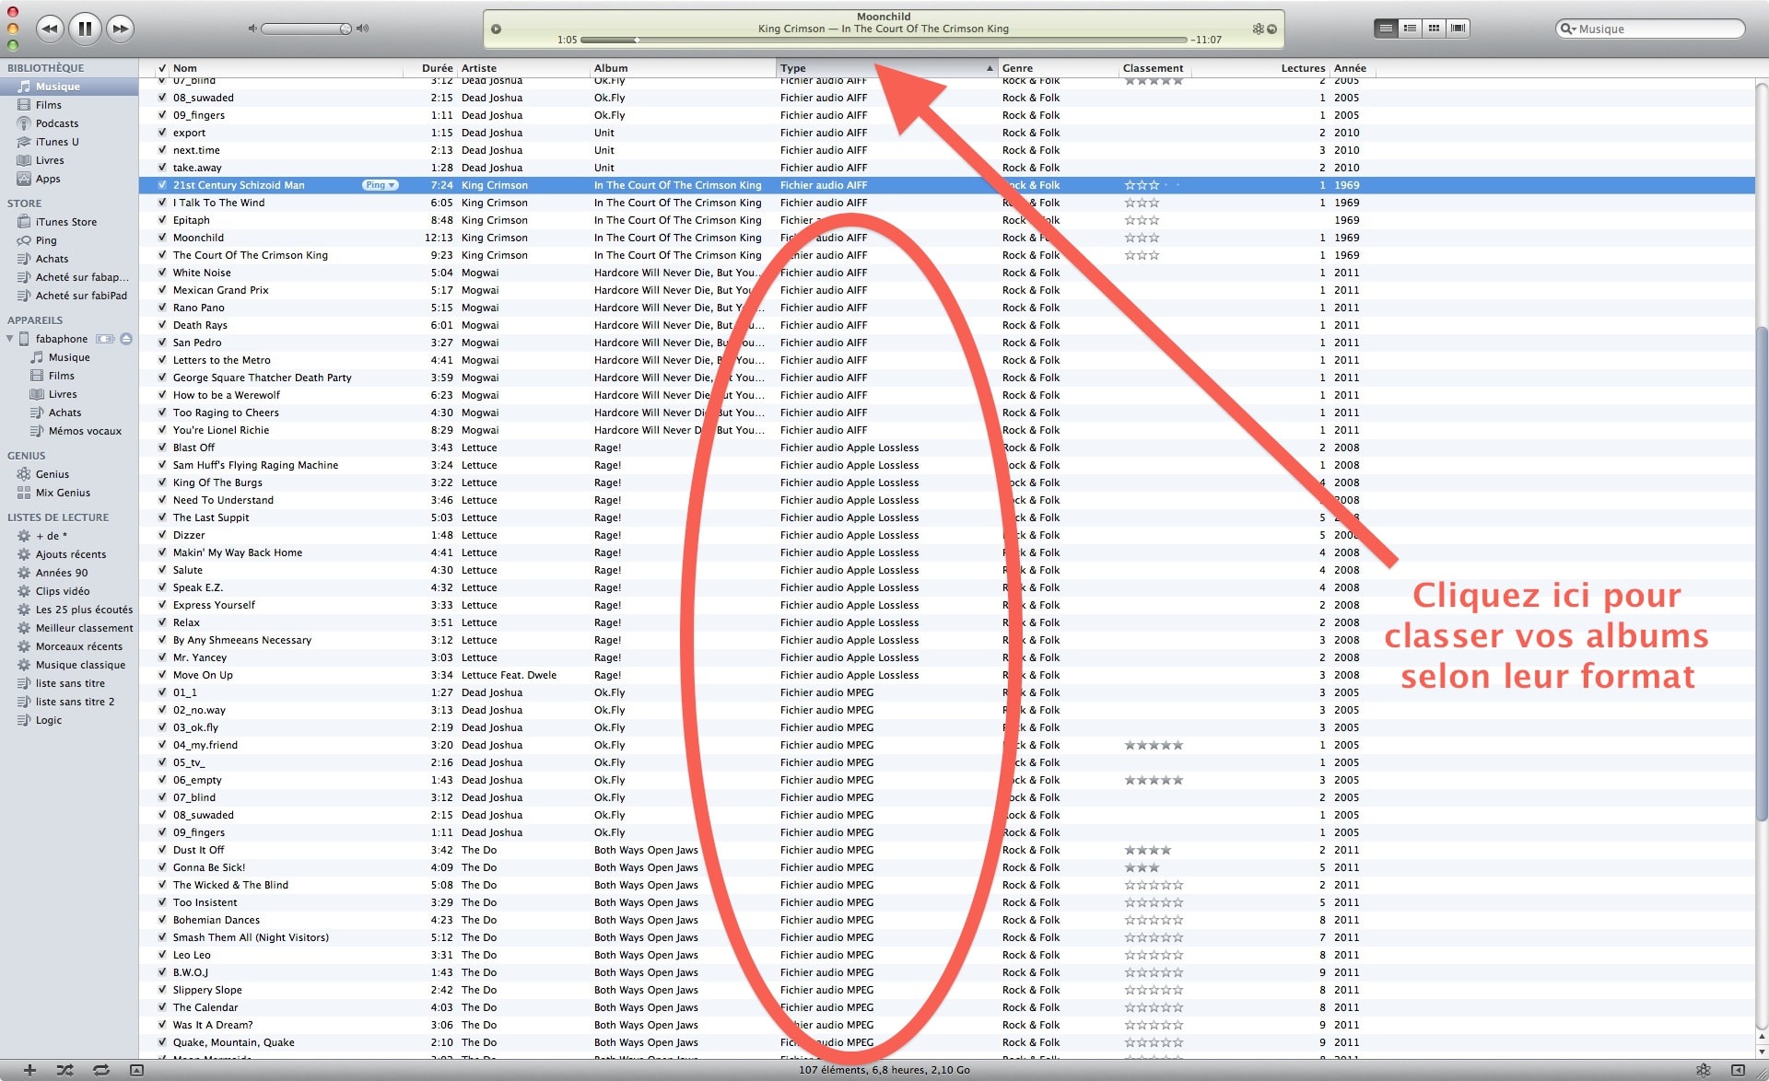The image size is (1769, 1081).
Task: Select Films in the Bibliothèque sidebar
Action: tap(48, 105)
